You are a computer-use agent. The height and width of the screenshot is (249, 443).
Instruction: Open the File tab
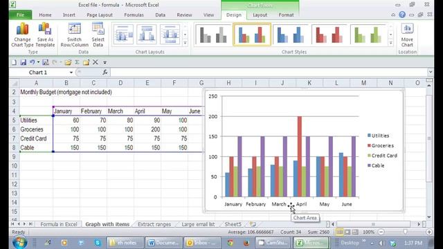click(x=20, y=15)
